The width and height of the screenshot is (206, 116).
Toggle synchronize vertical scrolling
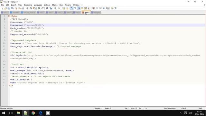[x=64, y=8]
